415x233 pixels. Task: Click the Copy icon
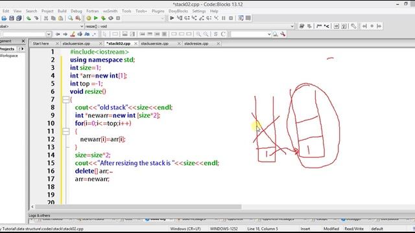coord(53,18)
